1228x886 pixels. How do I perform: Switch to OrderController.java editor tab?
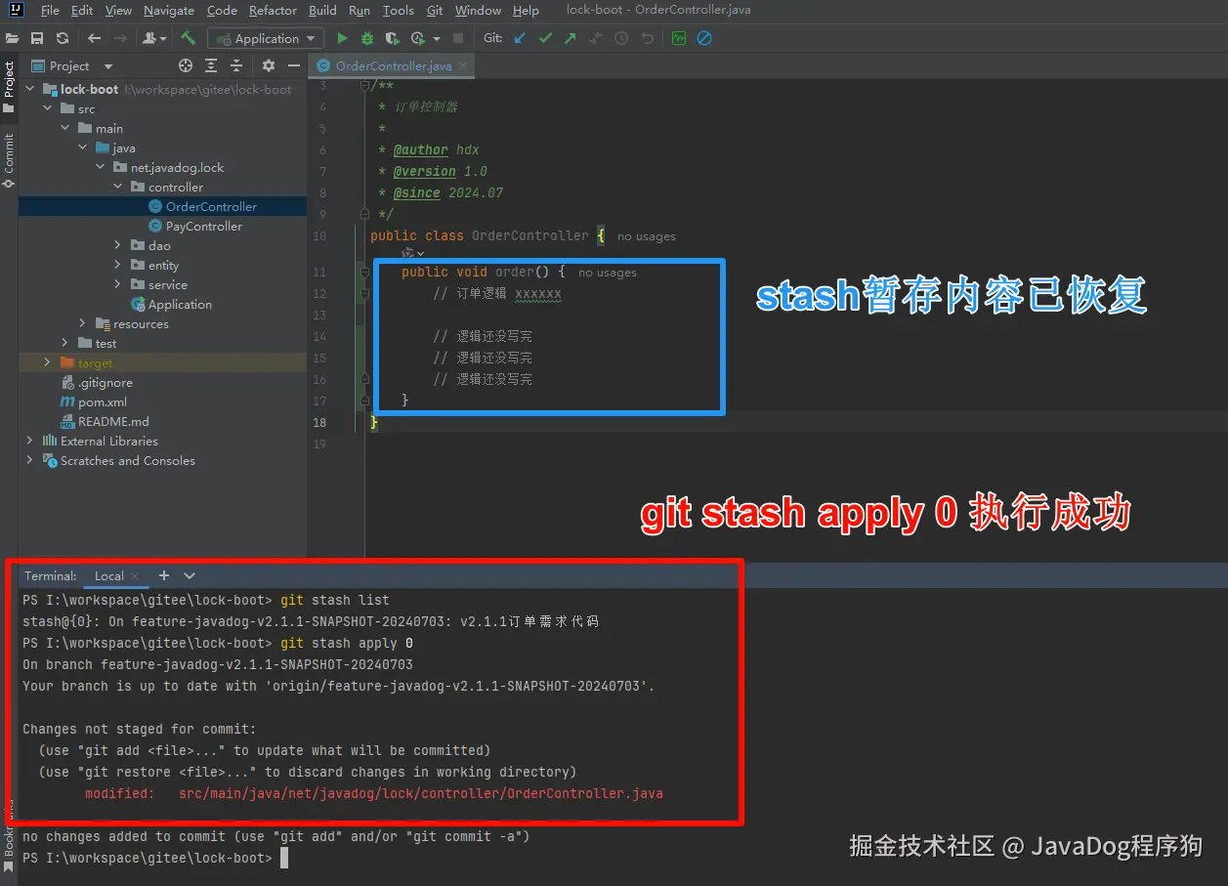393,66
